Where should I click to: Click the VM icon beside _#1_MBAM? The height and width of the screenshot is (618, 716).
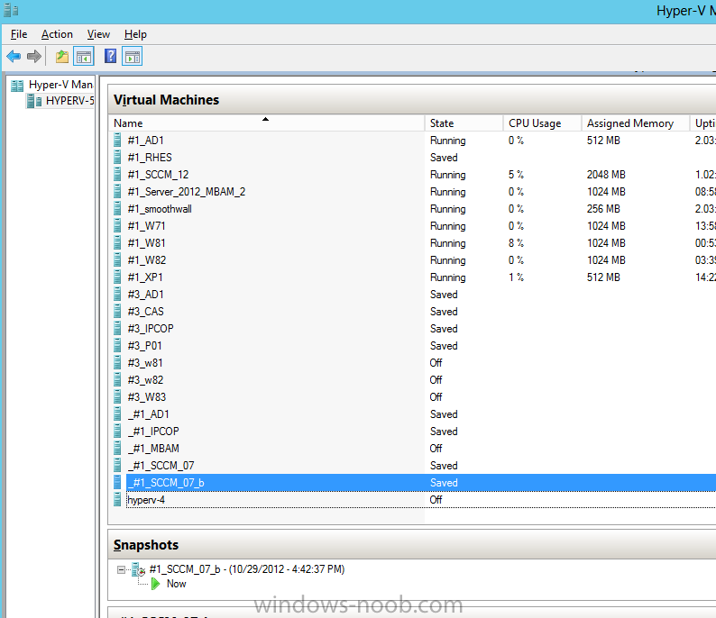tap(117, 448)
